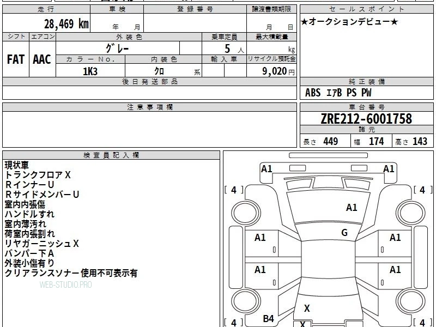
Task: Click the 譲渡書類期限 header cell
Action: [x=271, y=9]
